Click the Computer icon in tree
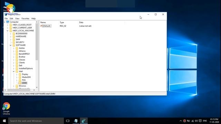 point(8,22)
